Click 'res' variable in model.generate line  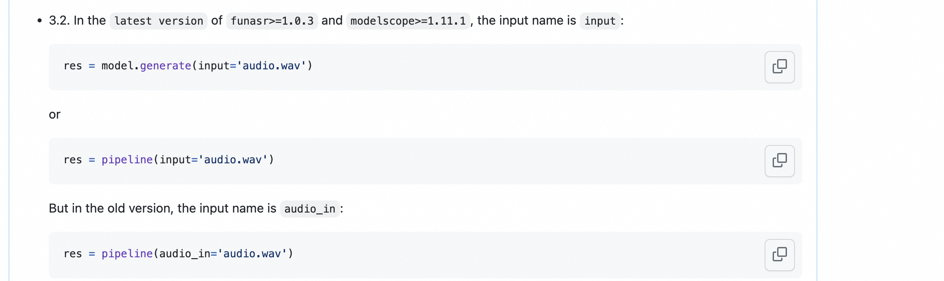73,66
